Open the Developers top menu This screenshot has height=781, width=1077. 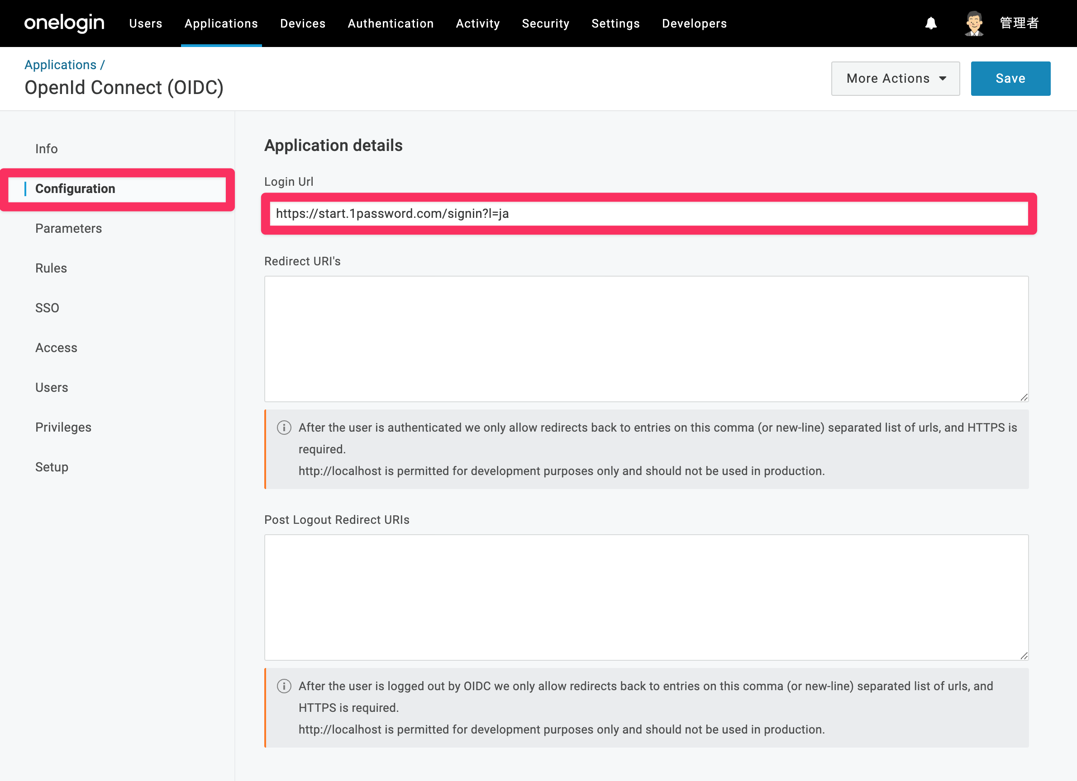pos(695,23)
